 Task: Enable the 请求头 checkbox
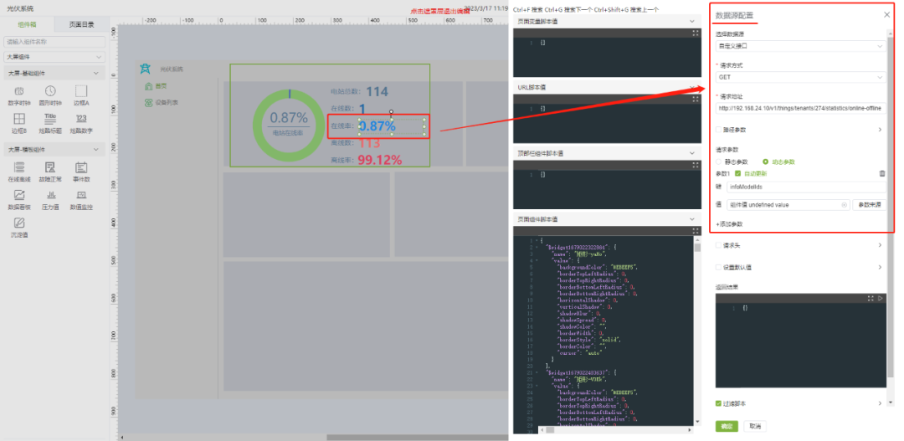pyautogui.click(x=718, y=245)
